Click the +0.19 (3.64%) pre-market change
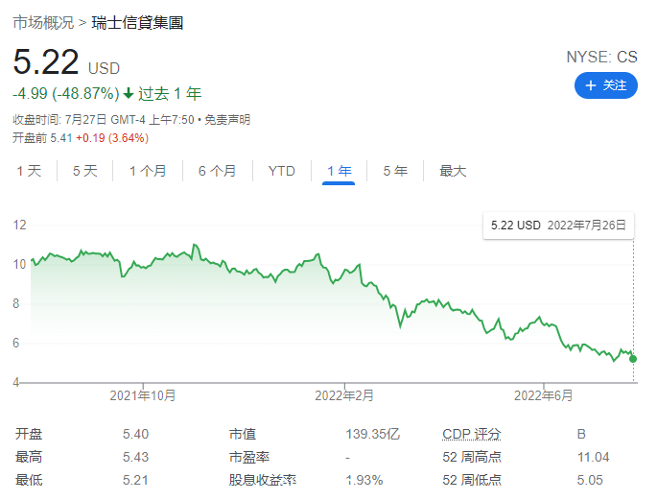Viewport: 657px width, 500px height. click(x=112, y=138)
